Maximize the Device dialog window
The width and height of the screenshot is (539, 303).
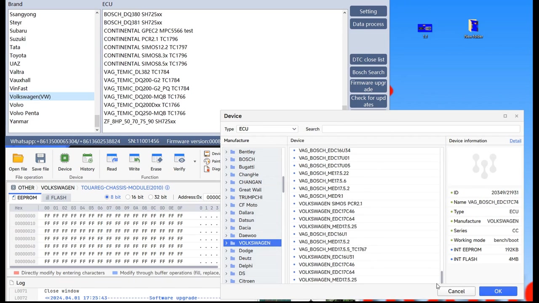click(505, 116)
